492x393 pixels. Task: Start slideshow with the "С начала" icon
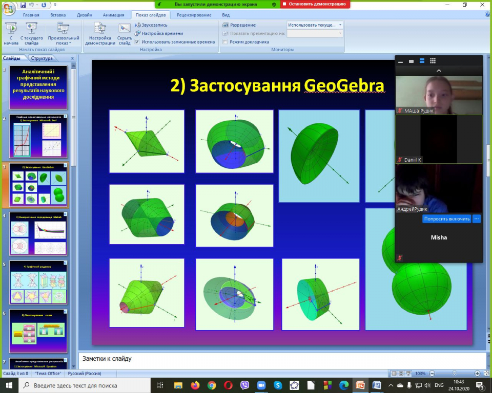[11, 34]
